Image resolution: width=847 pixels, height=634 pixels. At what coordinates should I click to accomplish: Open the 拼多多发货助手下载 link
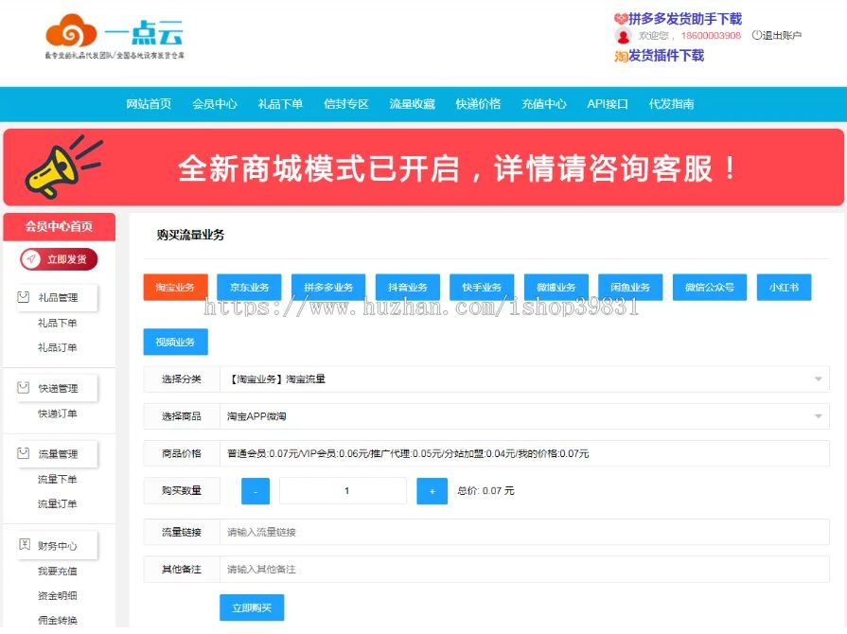(x=685, y=19)
